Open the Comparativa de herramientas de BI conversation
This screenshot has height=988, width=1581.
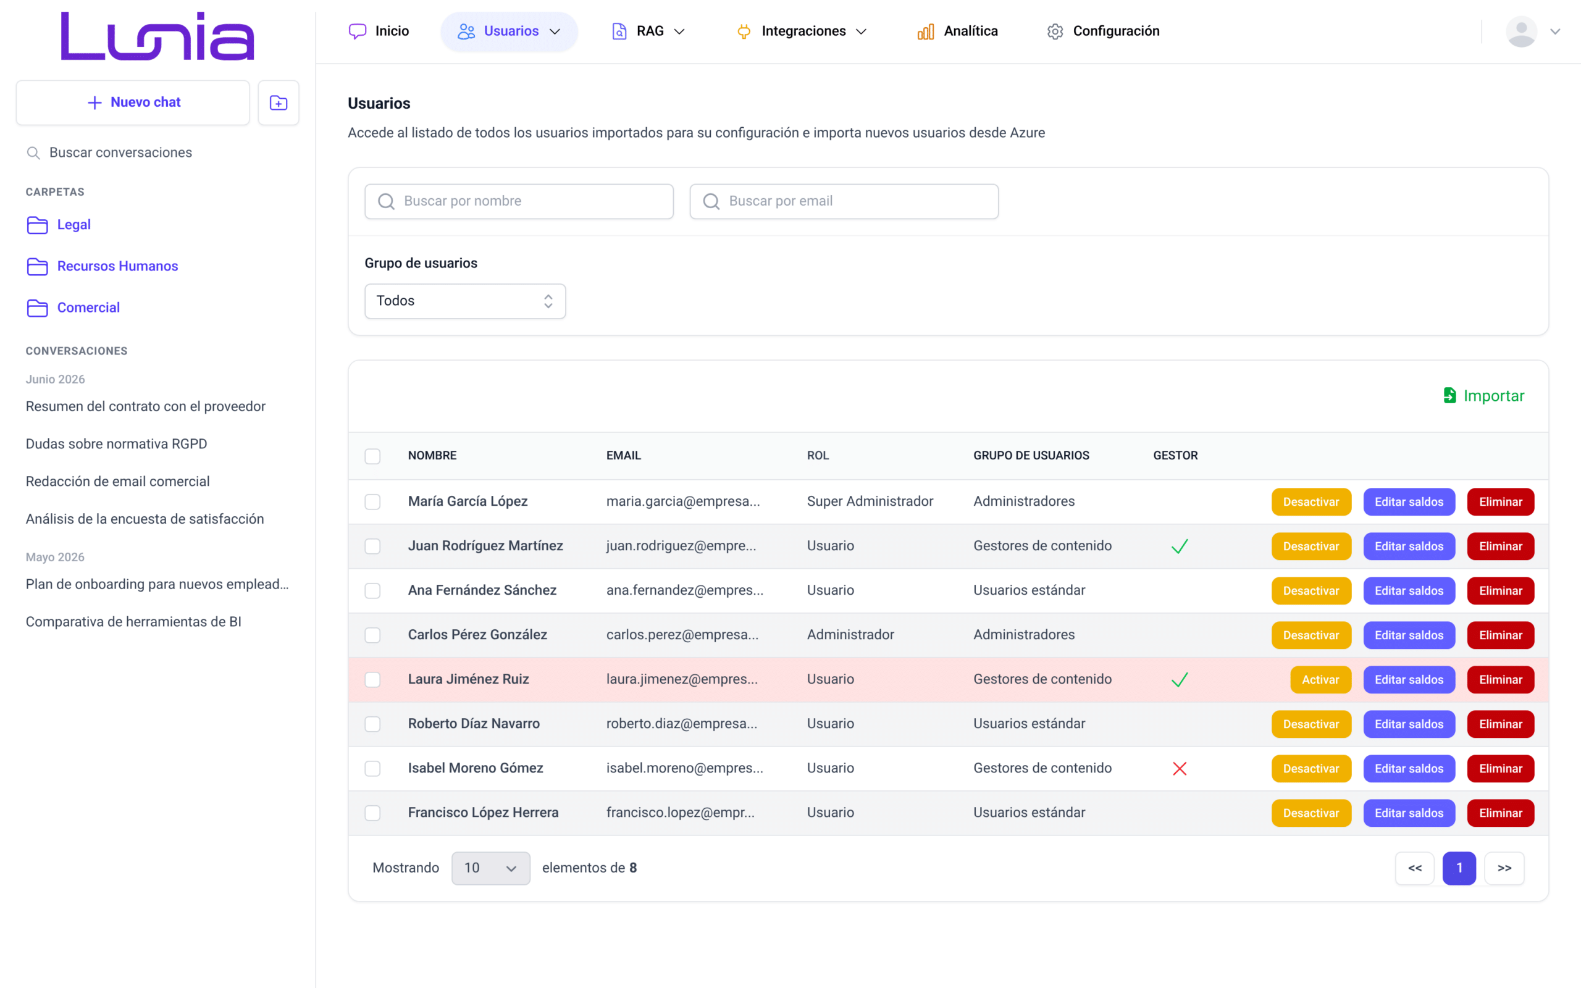133,621
